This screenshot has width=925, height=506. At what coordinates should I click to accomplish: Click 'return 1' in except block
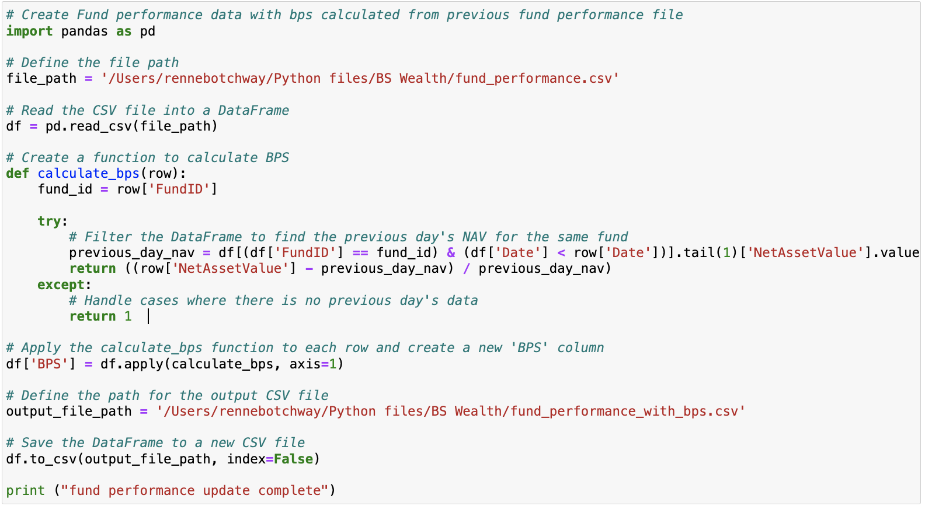pos(100,317)
